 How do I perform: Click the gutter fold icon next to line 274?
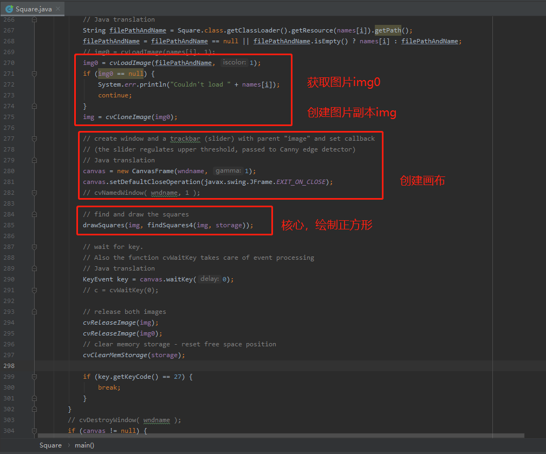click(x=34, y=106)
